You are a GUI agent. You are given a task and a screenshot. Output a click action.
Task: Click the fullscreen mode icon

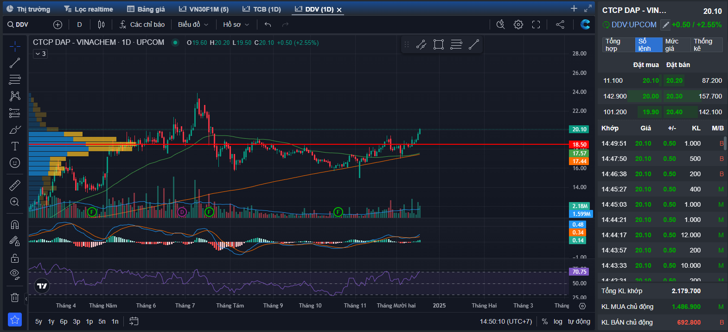click(536, 25)
